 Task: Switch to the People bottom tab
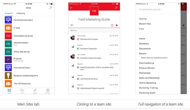point(35,91)
